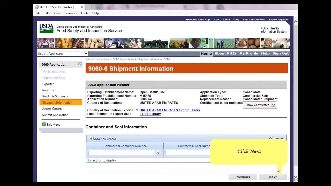Select Importer in the sidebar
The height and width of the screenshot is (186, 331).
coord(48,90)
